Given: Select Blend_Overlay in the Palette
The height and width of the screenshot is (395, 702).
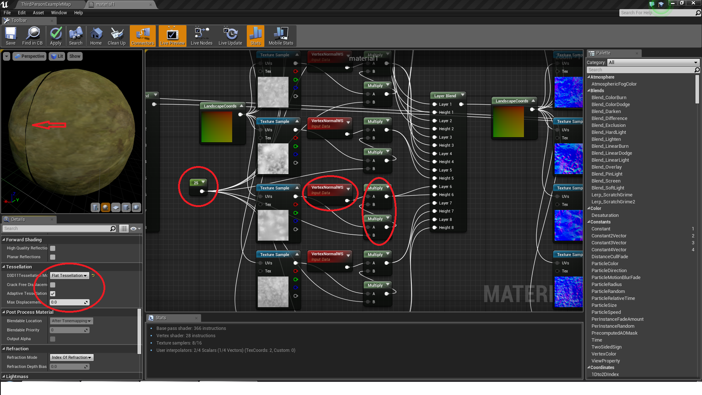Looking at the screenshot, I should pyautogui.click(x=606, y=167).
